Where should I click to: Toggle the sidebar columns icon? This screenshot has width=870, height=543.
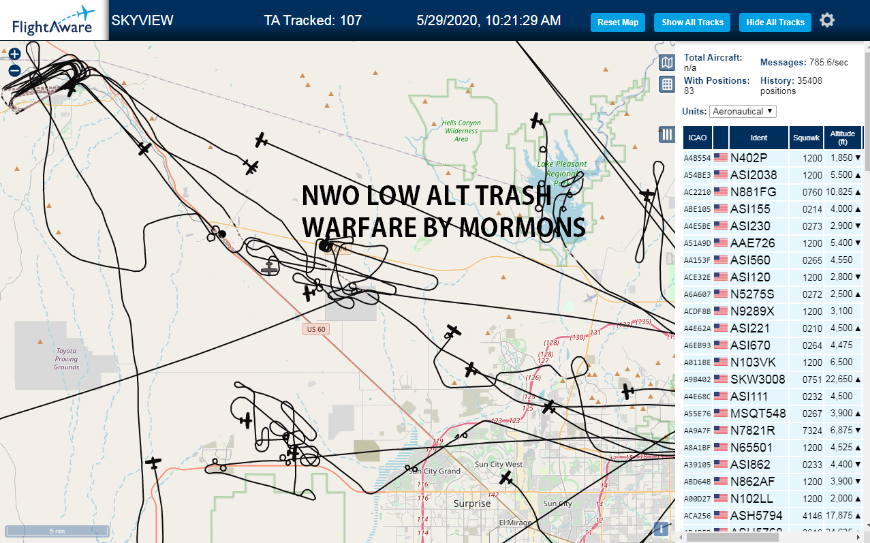667,135
